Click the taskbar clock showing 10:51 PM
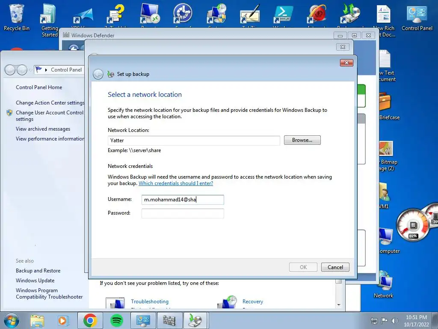 pos(416,321)
